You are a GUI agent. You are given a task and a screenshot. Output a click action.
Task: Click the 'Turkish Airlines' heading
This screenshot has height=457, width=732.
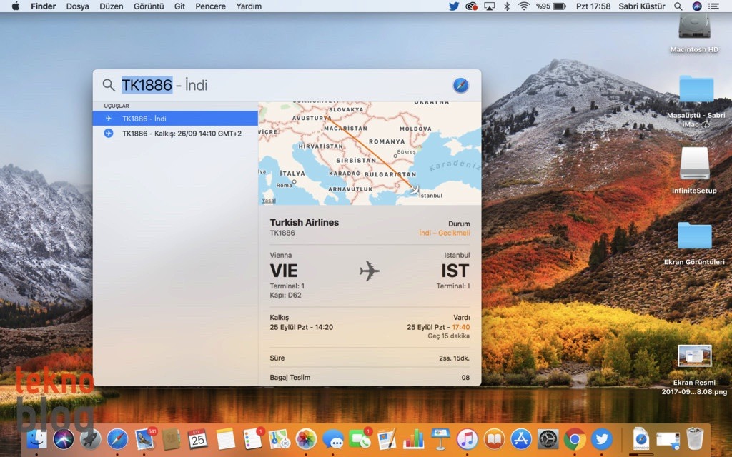pyautogui.click(x=305, y=223)
